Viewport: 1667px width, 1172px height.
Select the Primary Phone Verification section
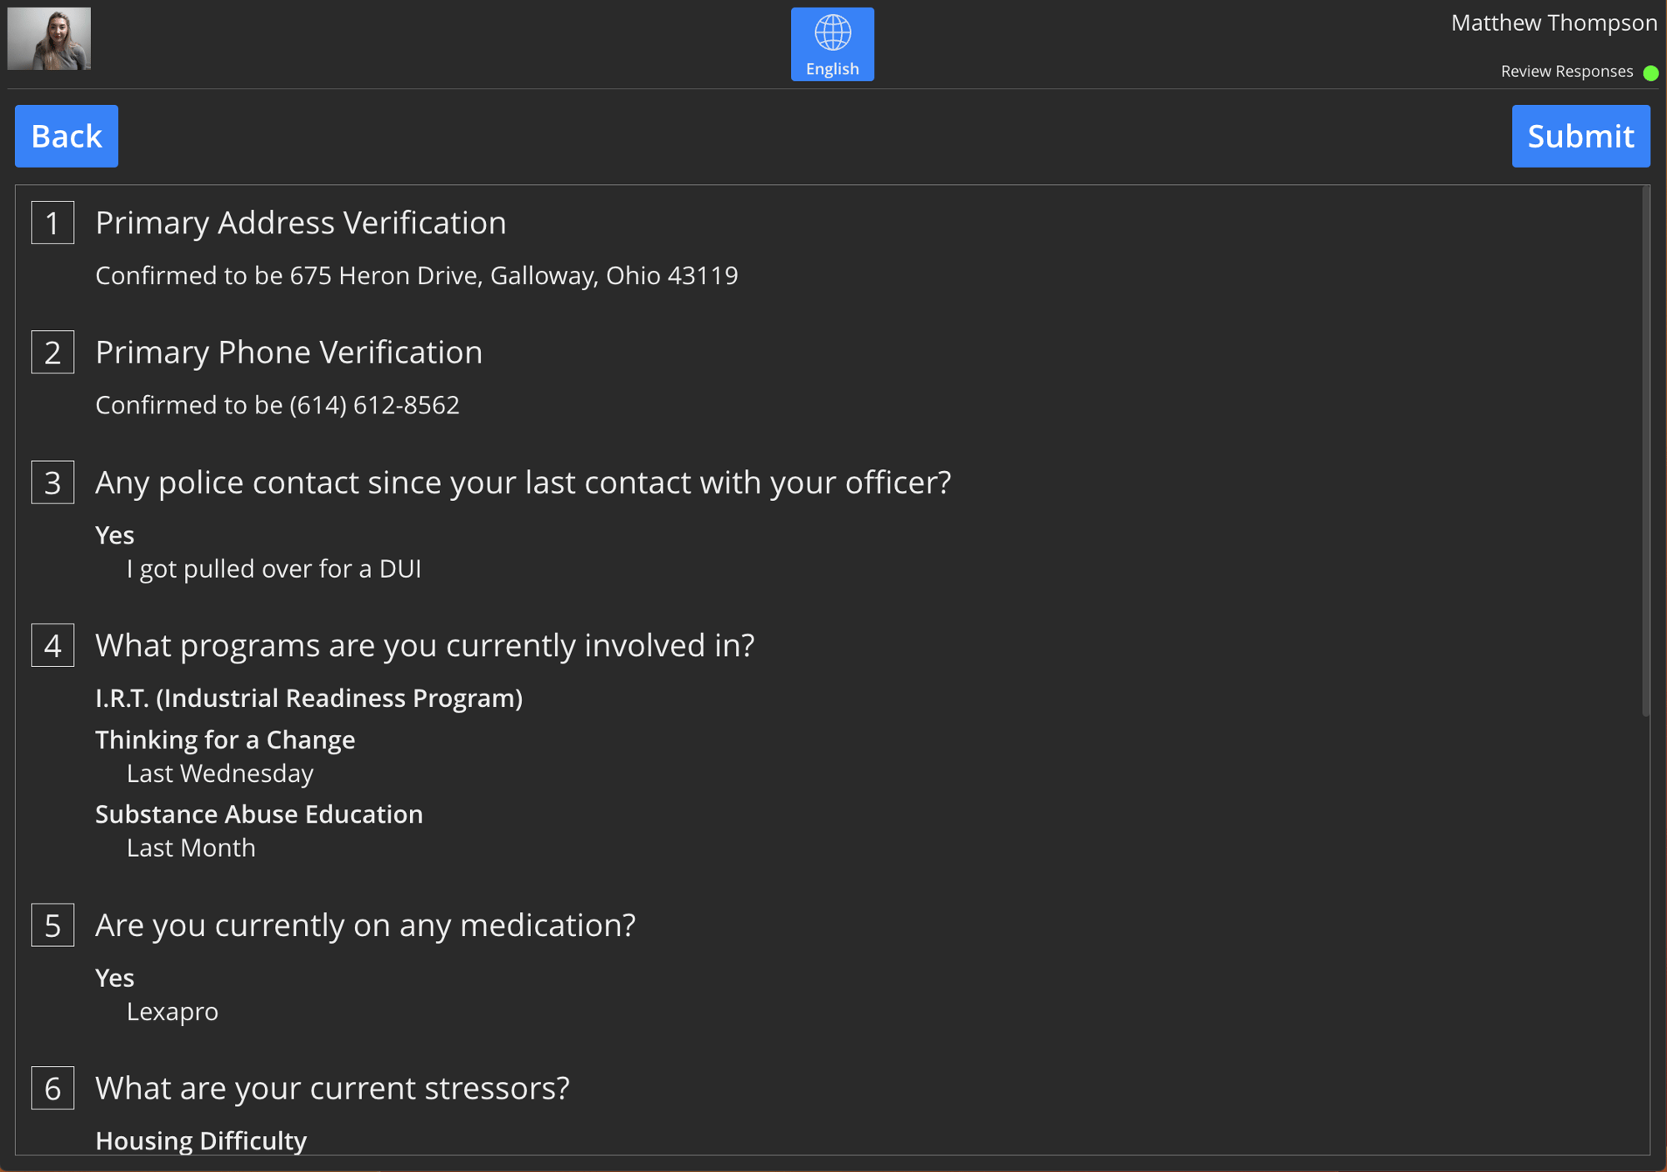pyautogui.click(x=832, y=375)
